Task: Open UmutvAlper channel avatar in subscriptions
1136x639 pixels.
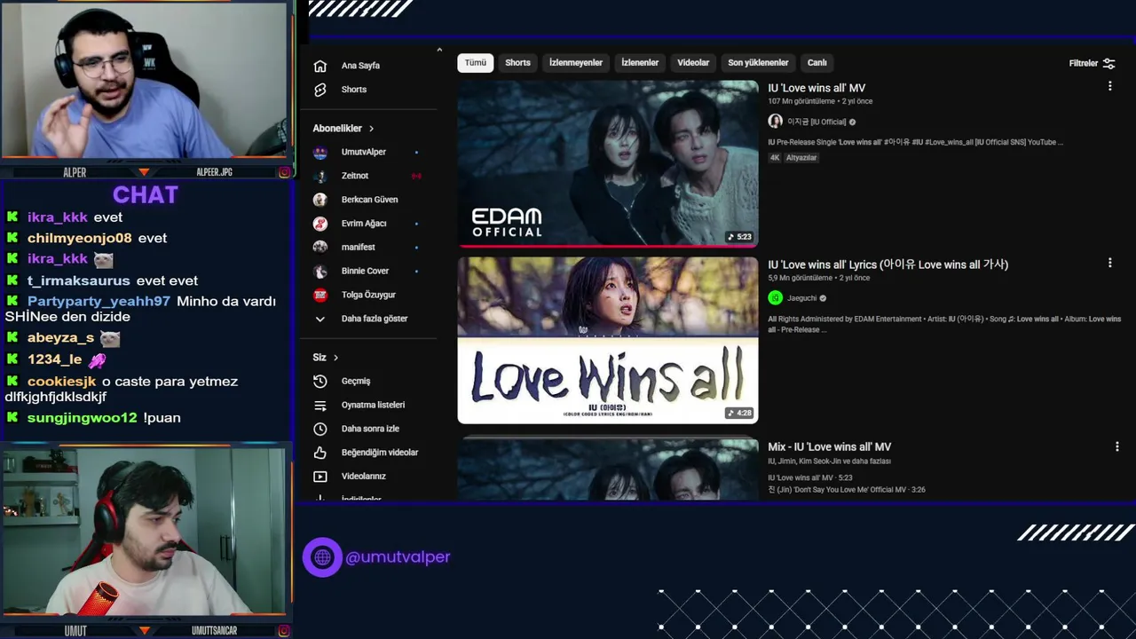Action: [x=320, y=153]
